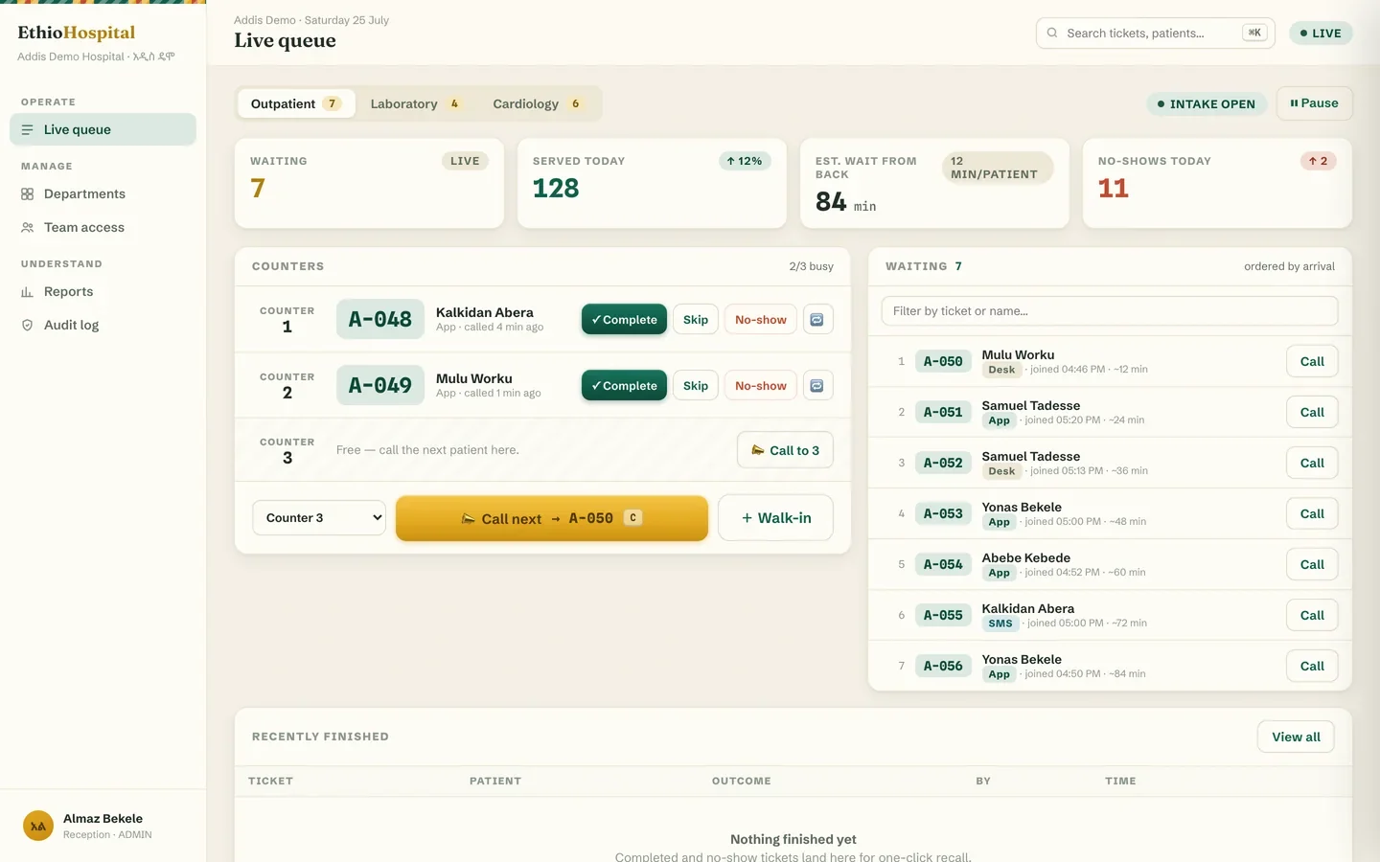The image size is (1380, 862).
Task: Open the Live queue sidebar item
Action: pos(103,129)
